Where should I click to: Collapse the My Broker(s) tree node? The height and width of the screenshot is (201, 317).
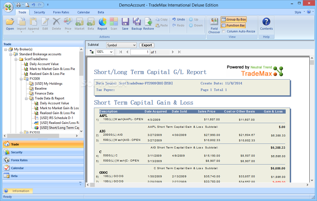(6, 49)
